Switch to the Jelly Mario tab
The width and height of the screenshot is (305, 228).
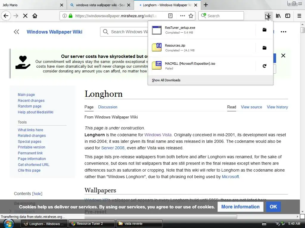click(x=33, y=5)
